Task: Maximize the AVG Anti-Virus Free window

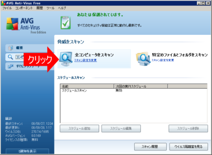Action: (203, 3)
